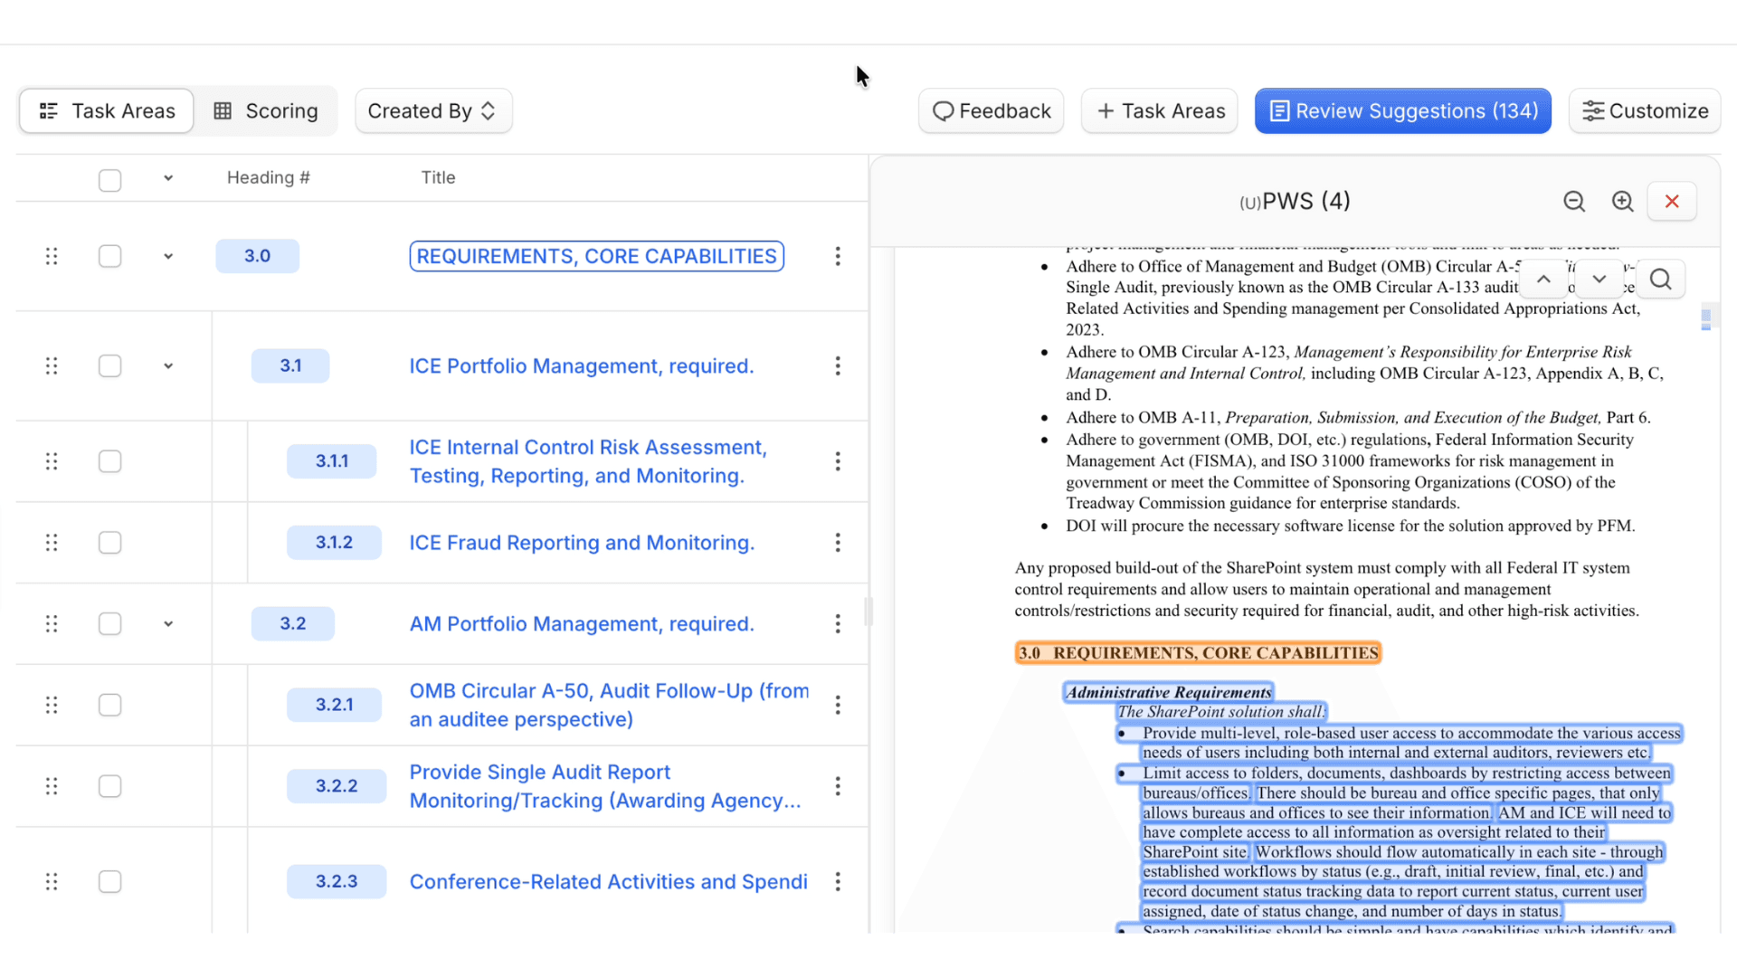Screen dimensions: 1737x977
Task: Open the Created By dropdown
Action: point(433,110)
